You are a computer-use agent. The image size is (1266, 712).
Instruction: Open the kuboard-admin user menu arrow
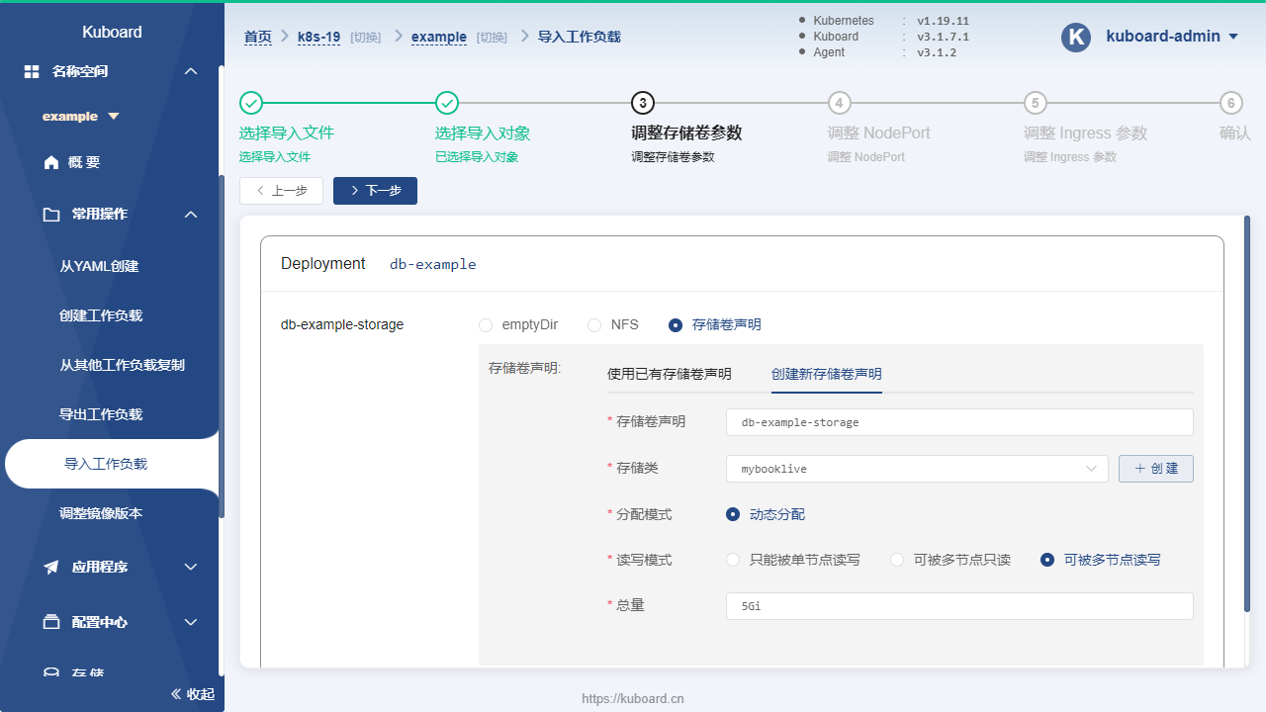point(1233,37)
